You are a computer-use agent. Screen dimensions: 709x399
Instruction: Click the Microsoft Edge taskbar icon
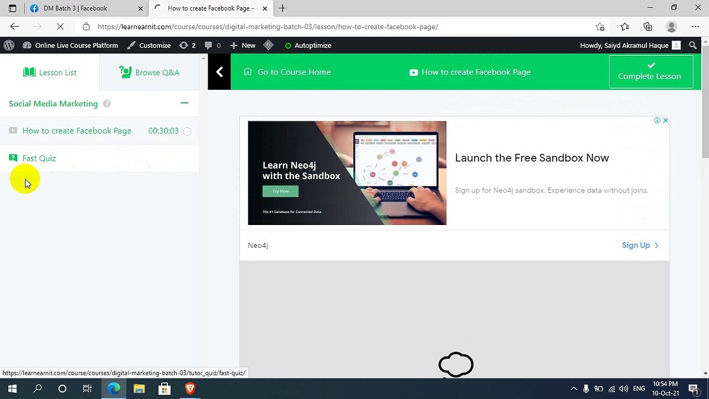(114, 388)
